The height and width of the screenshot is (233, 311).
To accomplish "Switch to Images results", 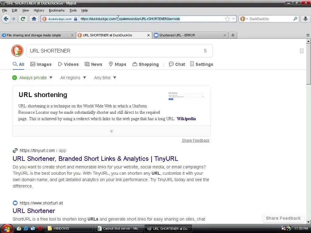I will [x=41, y=64].
